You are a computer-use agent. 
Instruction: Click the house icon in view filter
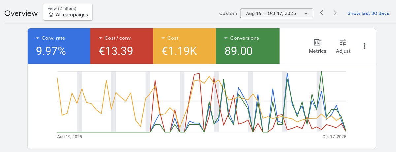pyautogui.click(x=51, y=15)
